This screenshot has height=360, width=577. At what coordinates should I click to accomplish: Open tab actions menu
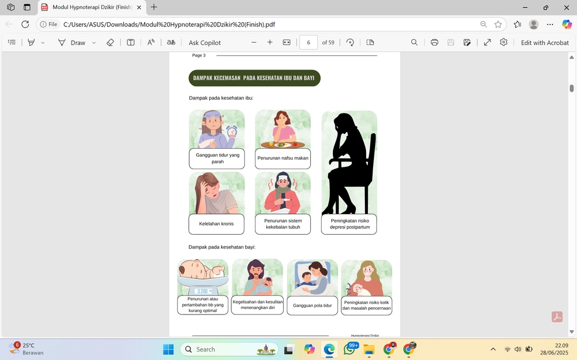coord(27,7)
